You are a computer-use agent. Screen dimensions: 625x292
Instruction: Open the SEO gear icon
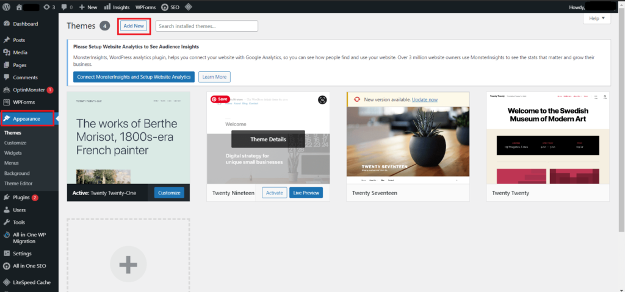click(x=165, y=7)
